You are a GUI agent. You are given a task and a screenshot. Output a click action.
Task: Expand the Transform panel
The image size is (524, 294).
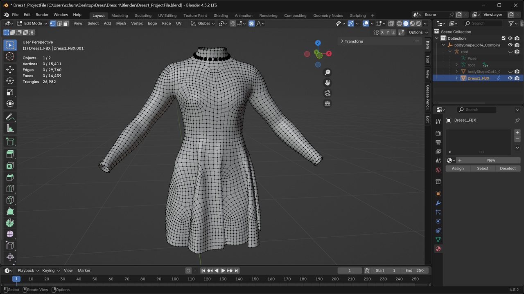click(354, 41)
